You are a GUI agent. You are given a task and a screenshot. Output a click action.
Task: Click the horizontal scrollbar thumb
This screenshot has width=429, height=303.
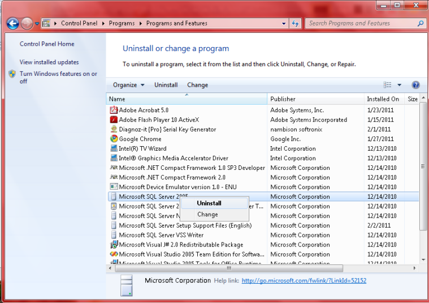pos(229,268)
